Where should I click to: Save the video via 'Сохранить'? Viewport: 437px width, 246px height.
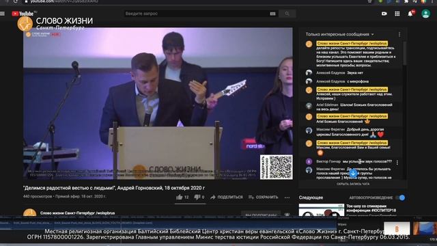click(x=263, y=197)
